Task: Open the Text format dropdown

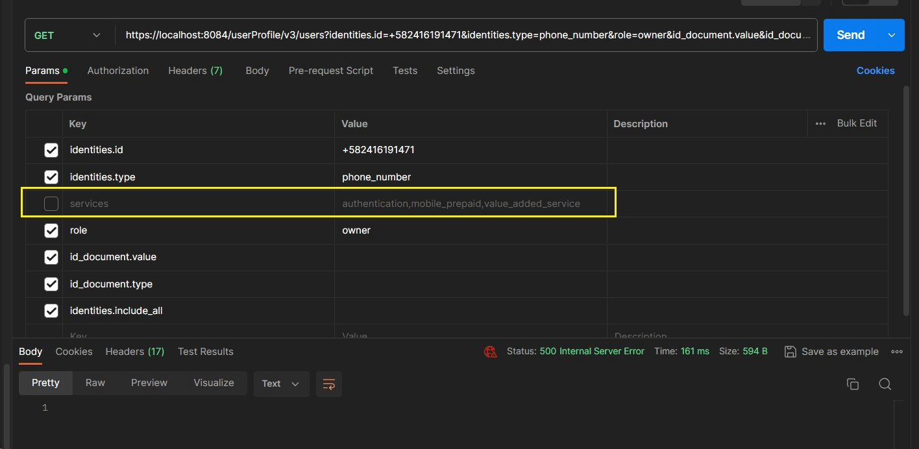Action: click(x=281, y=383)
